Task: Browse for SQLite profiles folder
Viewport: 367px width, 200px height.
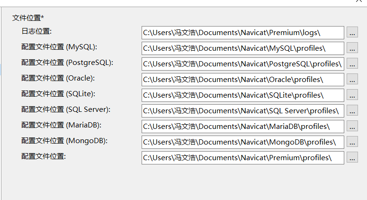Action: [352, 95]
